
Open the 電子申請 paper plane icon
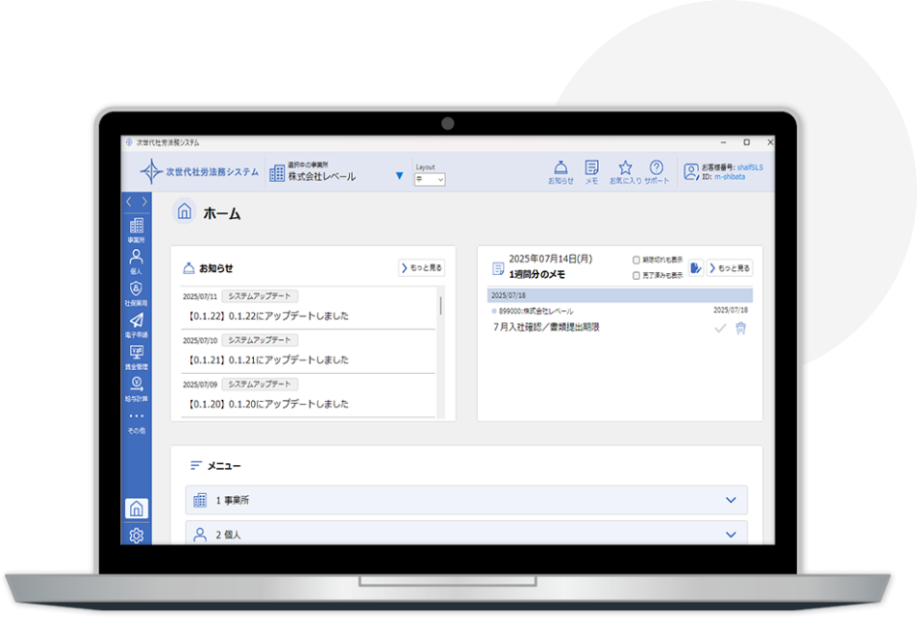[137, 324]
